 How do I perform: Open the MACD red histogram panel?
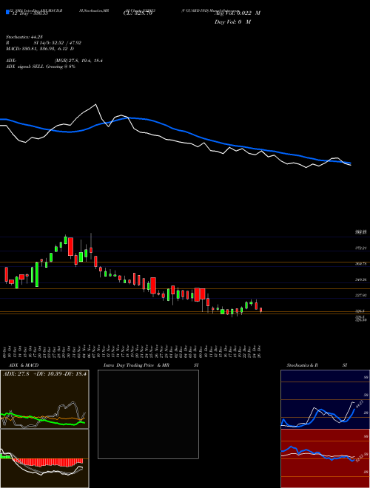(x=44, y=458)
